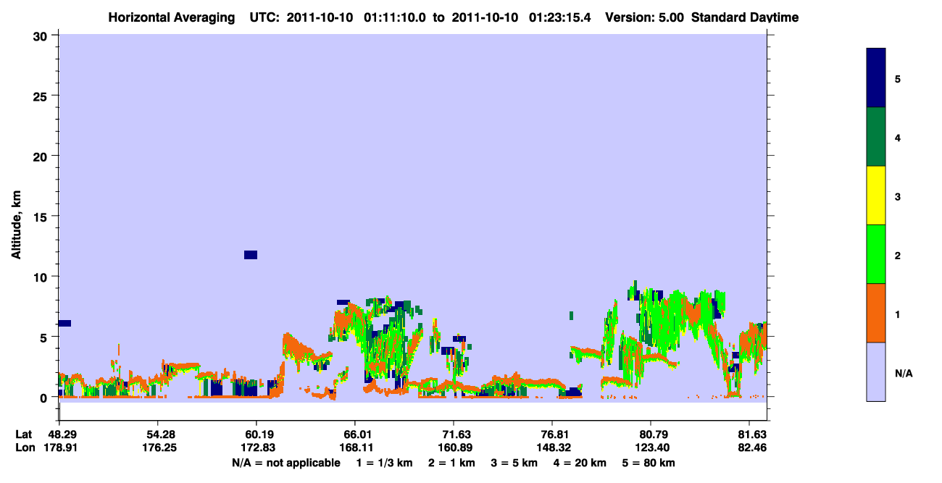Click the dark green colorbar segment 4
The width and height of the screenshot is (942, 483).
tap(876, 137)
